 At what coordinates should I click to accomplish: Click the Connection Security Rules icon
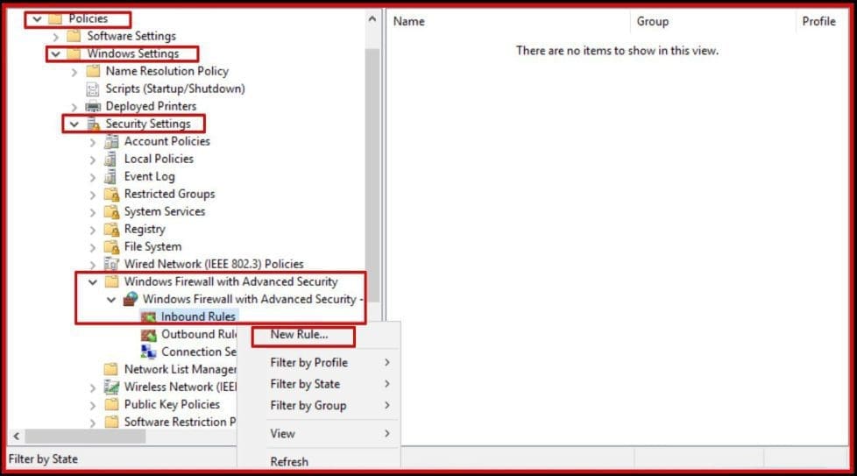point(148,352)
